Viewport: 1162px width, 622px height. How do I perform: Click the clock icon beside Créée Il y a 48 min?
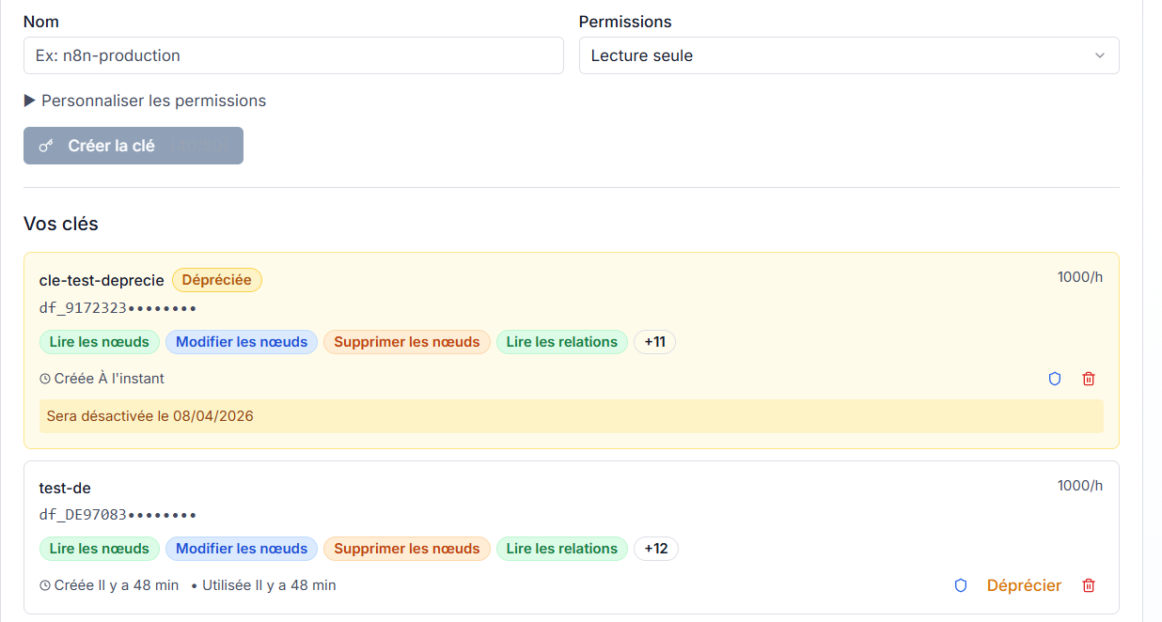[43, 584]
